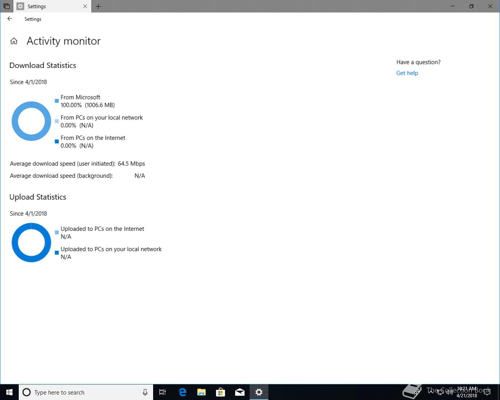Image resolution: width=500 pixels, height=400 pixels.
Task: Click Uploaded to PCs on the Internet
Action: [102, 229]
